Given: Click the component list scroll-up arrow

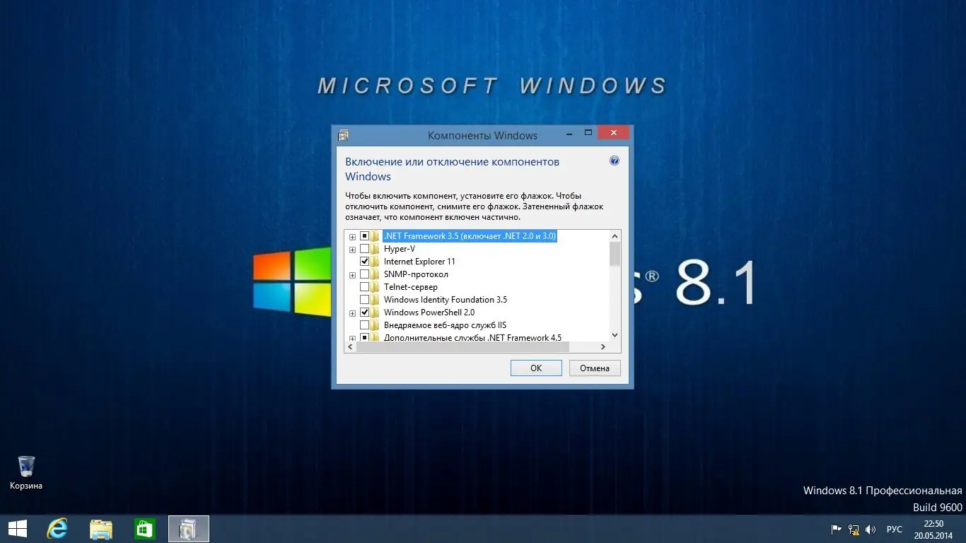Looking at the screenshot, I should 615,236.
